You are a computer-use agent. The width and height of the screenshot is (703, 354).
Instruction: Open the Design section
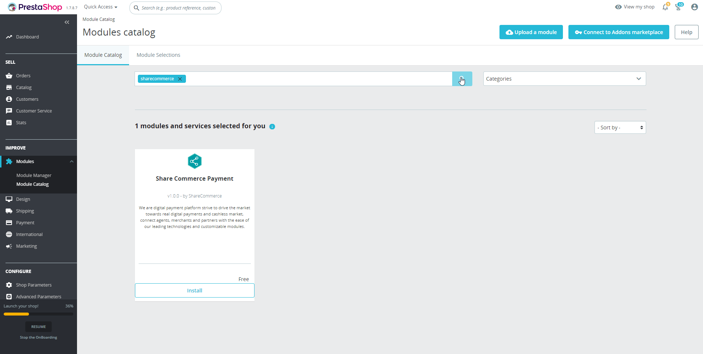[23, 199]
